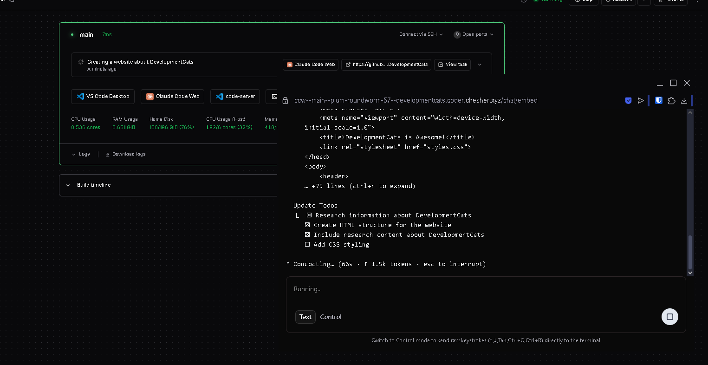The width and height of the screenshot is (708, 365).
Task: Click the RAM Usage value "0.651 GiB"
Action: point(123,127)
